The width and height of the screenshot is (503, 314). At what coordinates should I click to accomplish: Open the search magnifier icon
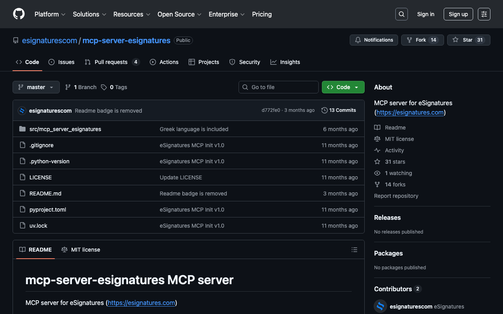tap(401, 14)
